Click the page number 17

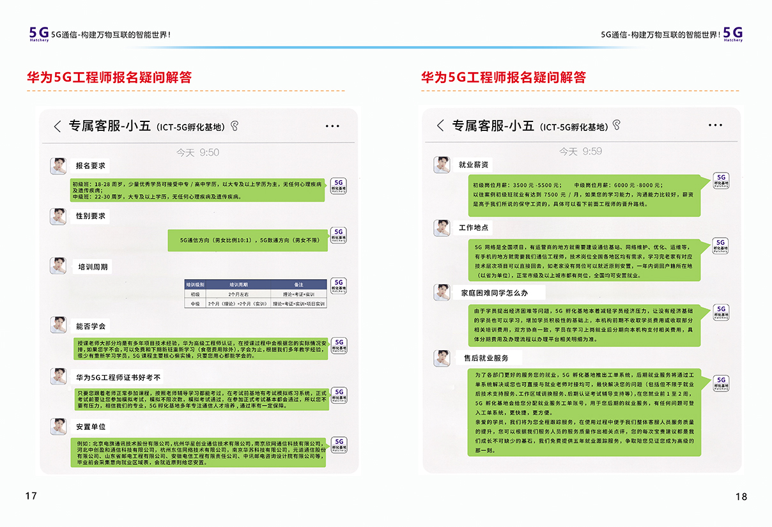(x=31, y=496)
